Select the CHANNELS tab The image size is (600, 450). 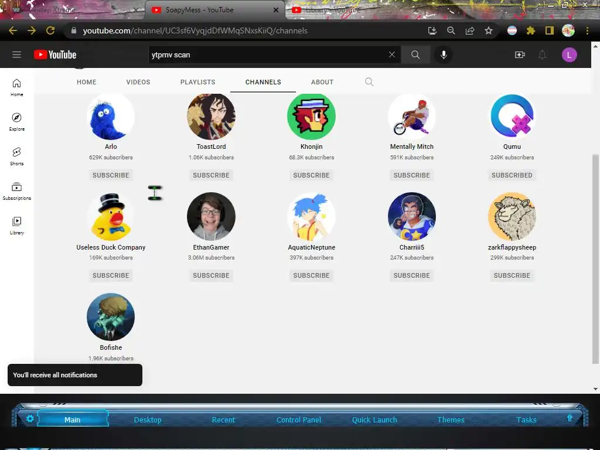pos(263,82)
